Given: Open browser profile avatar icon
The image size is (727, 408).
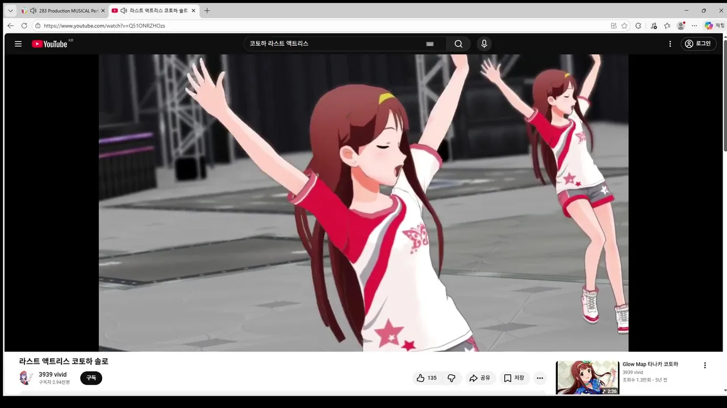Looking at the screenshot, I should (681, 25).
